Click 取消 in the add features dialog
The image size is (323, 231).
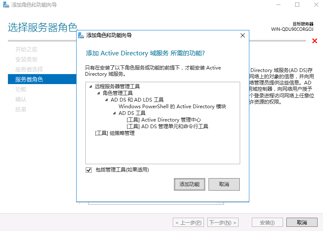pyautogui.click(x=224, y=184)
